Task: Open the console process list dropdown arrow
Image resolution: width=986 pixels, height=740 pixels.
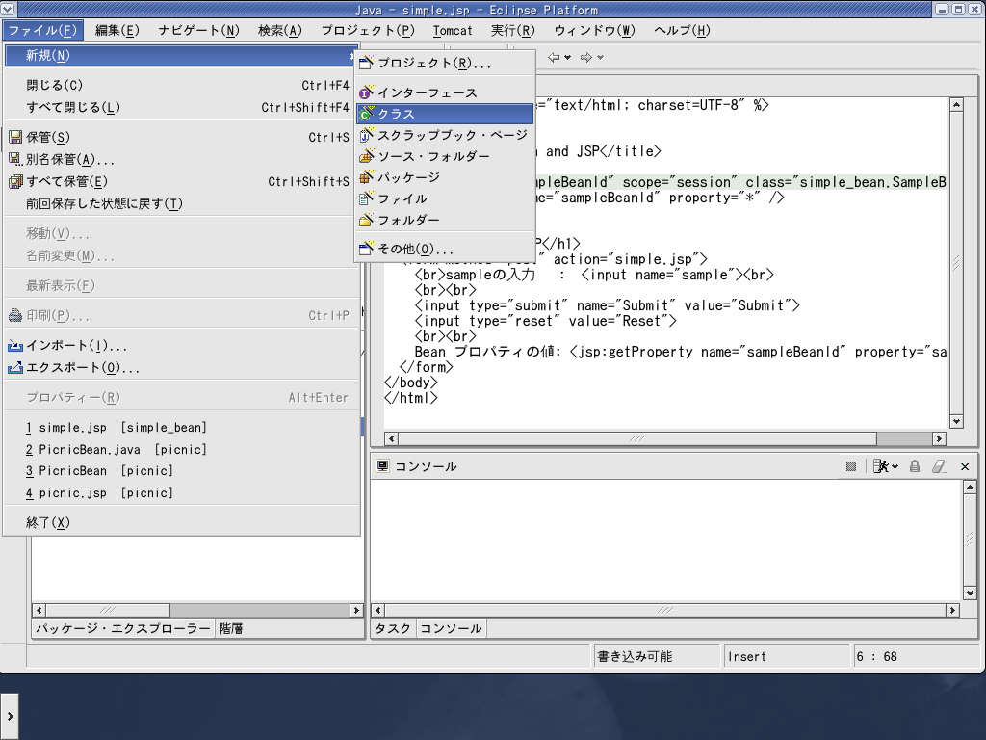Action: click(x=895, y=467)
